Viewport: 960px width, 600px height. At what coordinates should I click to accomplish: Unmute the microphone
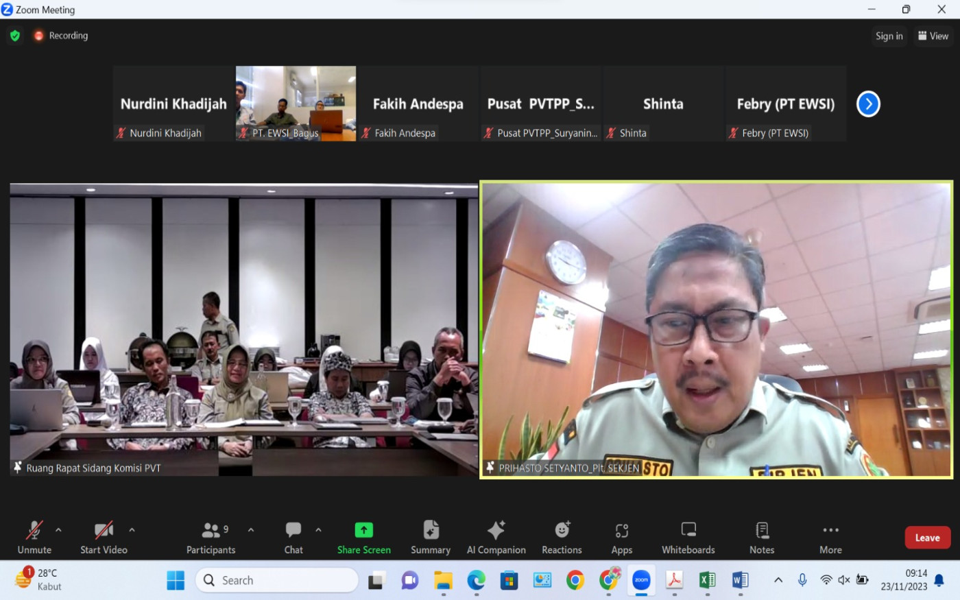tap(34, 537)
